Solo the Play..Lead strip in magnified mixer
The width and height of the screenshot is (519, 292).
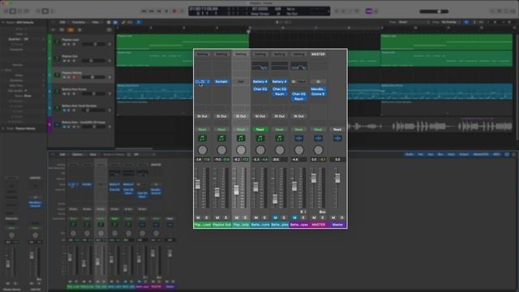point(206,217)
